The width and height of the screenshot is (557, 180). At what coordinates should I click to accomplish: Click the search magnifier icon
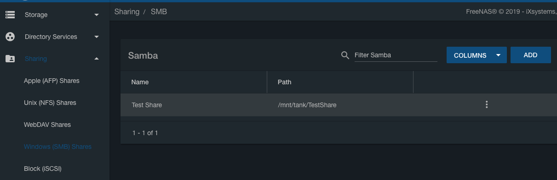coord(345,55)
